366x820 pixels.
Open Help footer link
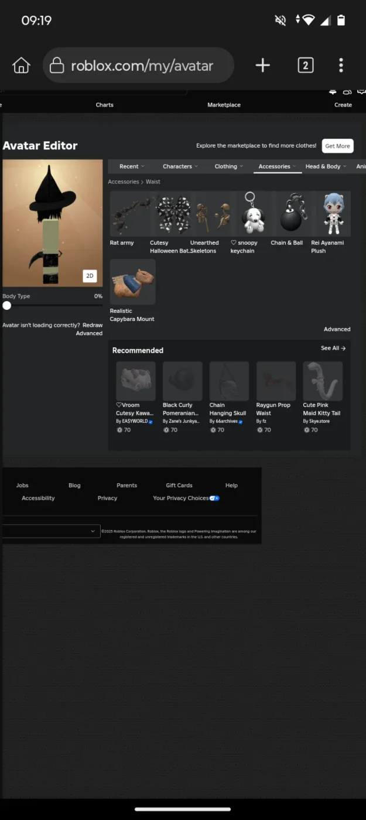point(231,486)
